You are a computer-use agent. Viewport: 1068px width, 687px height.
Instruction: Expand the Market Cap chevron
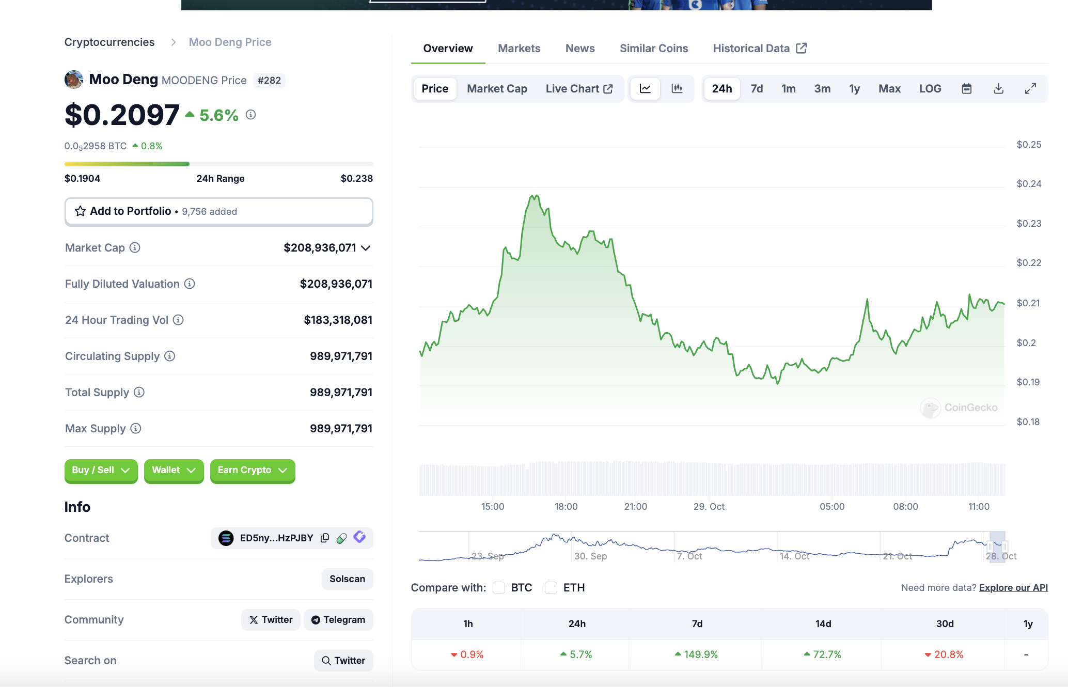coord(366,248)
